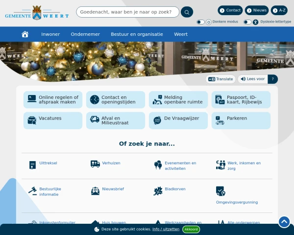The image size is (294, 235).
Task: Open the Ondernemer menu
Action: coord(85,34)
